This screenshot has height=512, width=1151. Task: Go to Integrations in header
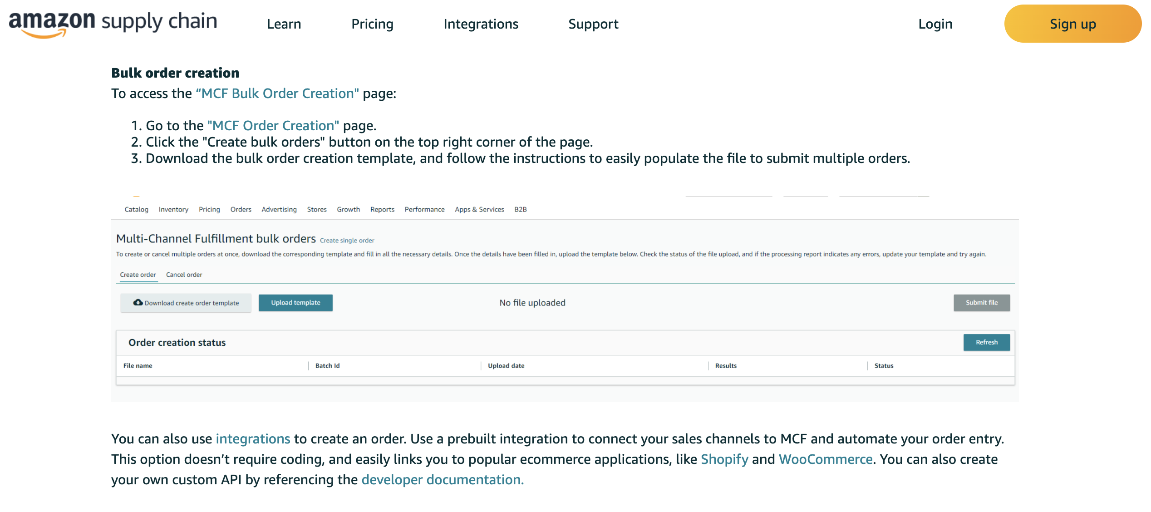pyautogui.click(x=481, y=24)
